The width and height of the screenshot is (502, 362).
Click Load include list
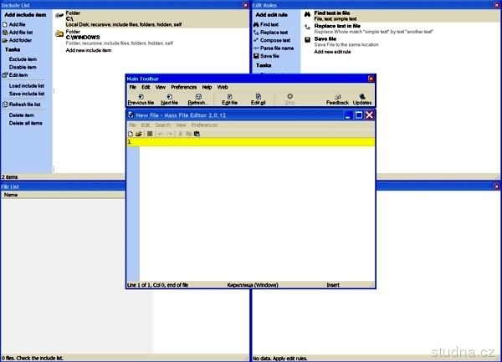tap(27, 86)
